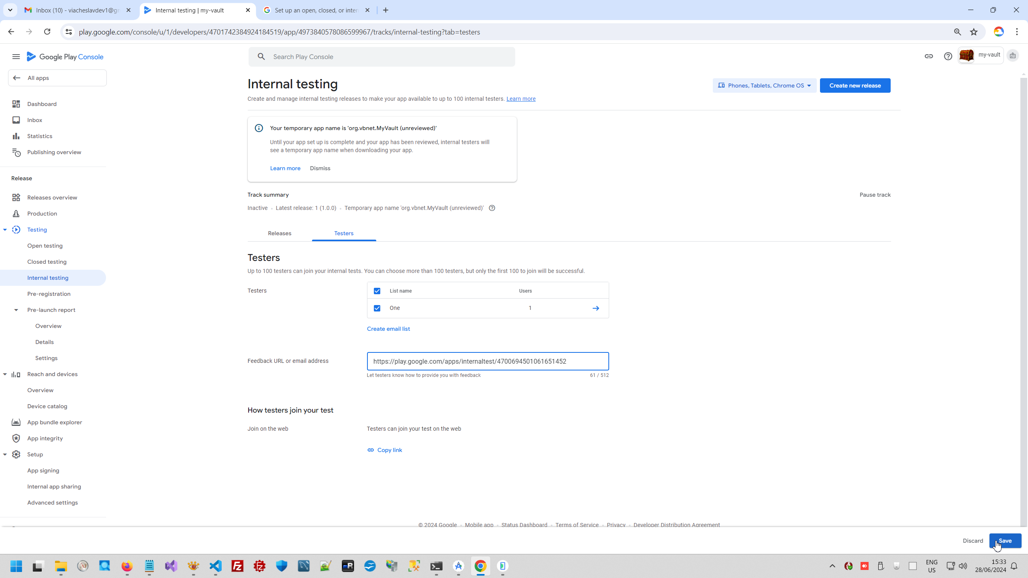The height and width of the screenshot is (578, 1028).
Task: Open Visual Studio Code from taskbar
Action: [216, 566]
